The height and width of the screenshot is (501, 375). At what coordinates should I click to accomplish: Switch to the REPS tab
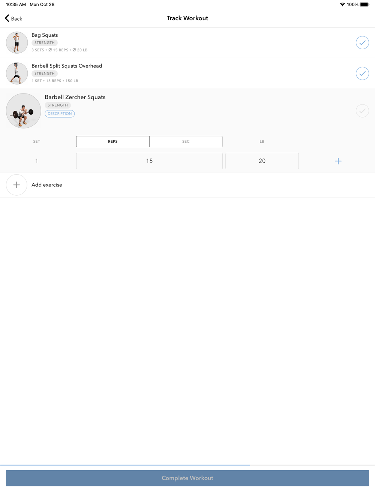(x=113, y=142)
